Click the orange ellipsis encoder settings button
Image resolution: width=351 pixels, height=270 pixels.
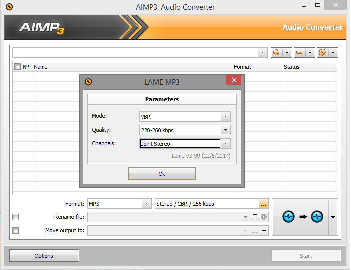[263, 204]
